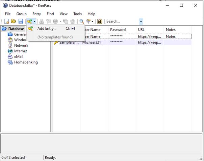Open the Tools menu
Image resolution: width=204 pixels, height=161 pixels.
[78, 14]
